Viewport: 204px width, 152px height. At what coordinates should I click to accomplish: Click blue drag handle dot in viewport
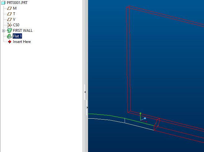tap(145, 118)
